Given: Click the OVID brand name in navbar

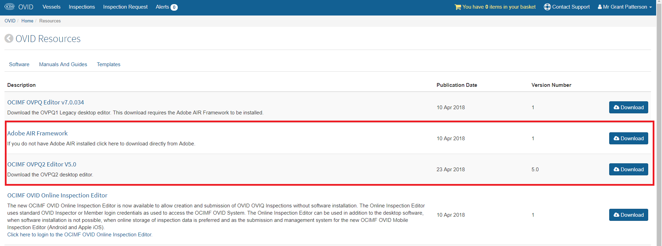Looking at the screenshot, I should click(x=26, y=7).
